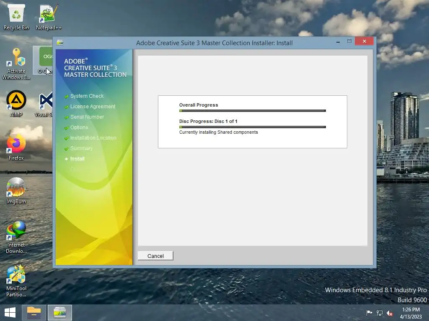Click the Overall Progress bar
429x321 pixels.
pyautogui.click(x=253, y=110)
